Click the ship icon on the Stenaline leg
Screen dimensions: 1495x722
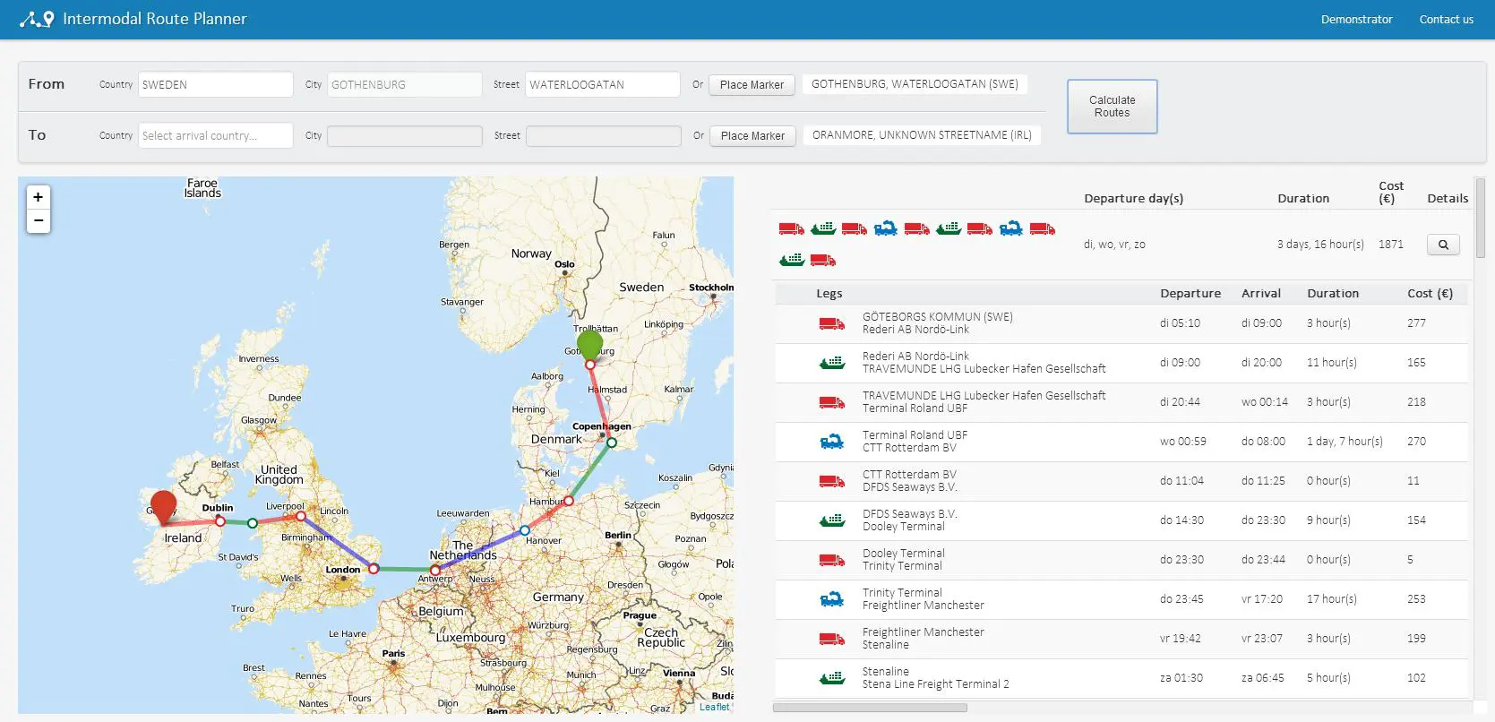831,678
